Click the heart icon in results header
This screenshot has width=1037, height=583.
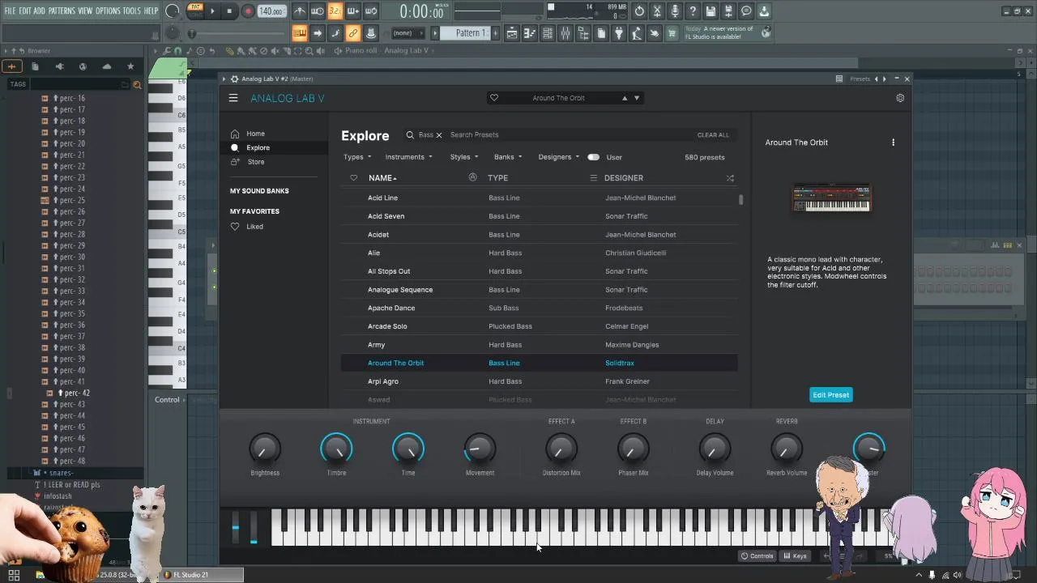(353, 178)
